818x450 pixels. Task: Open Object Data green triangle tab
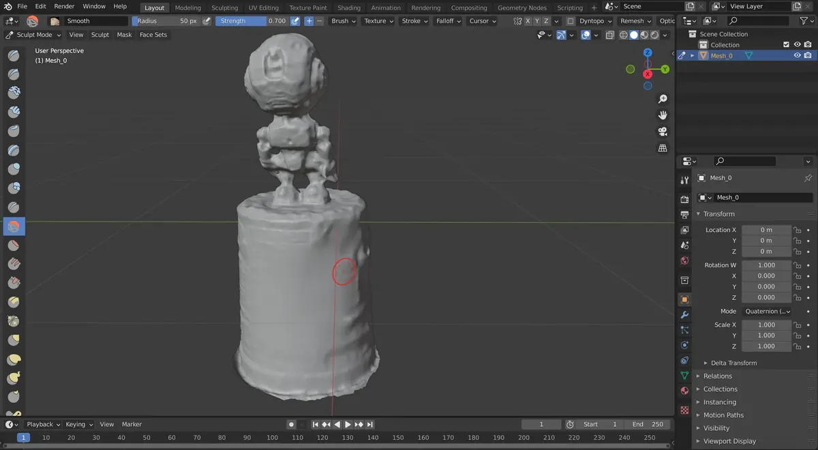[684, 376]
